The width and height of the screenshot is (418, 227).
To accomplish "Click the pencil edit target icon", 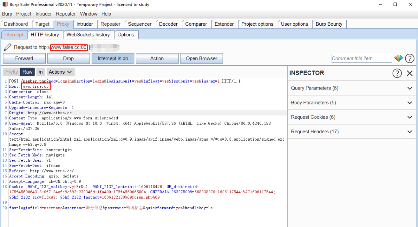I will click(x=7, y=47).
